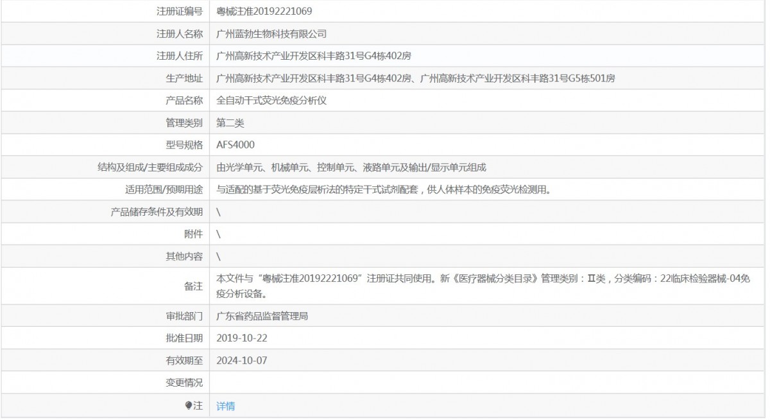Click the 附件 label
Screen dimensions: 770x420
click(193, 234)
